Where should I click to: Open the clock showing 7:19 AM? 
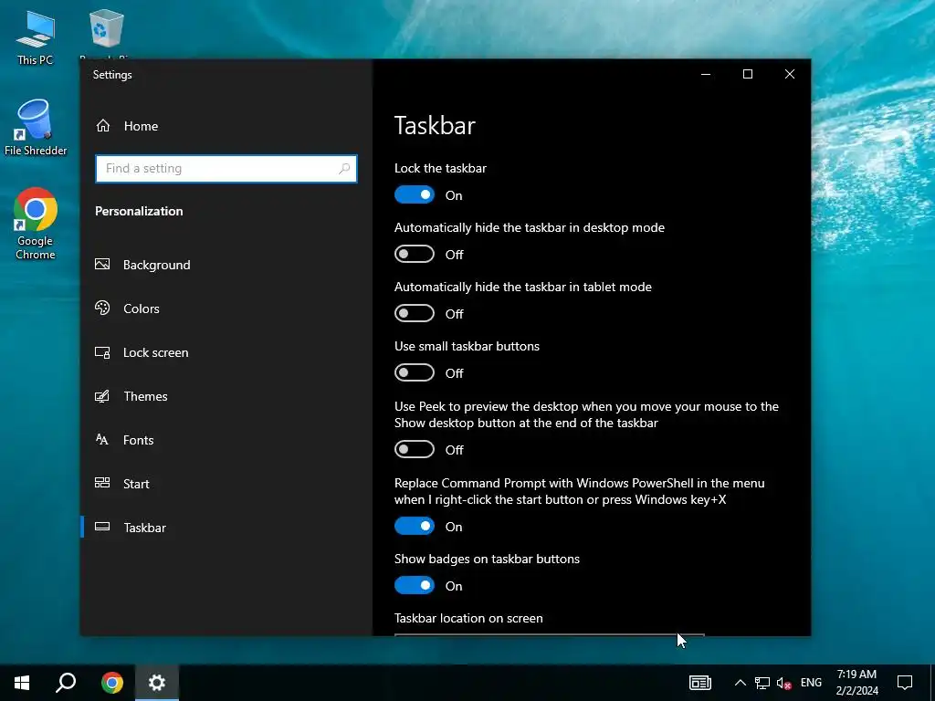click(x=856, y=683)
